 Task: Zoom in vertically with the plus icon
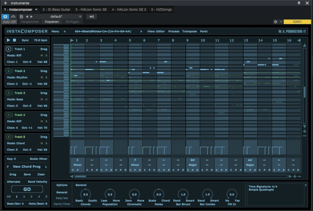coord(304,131)
